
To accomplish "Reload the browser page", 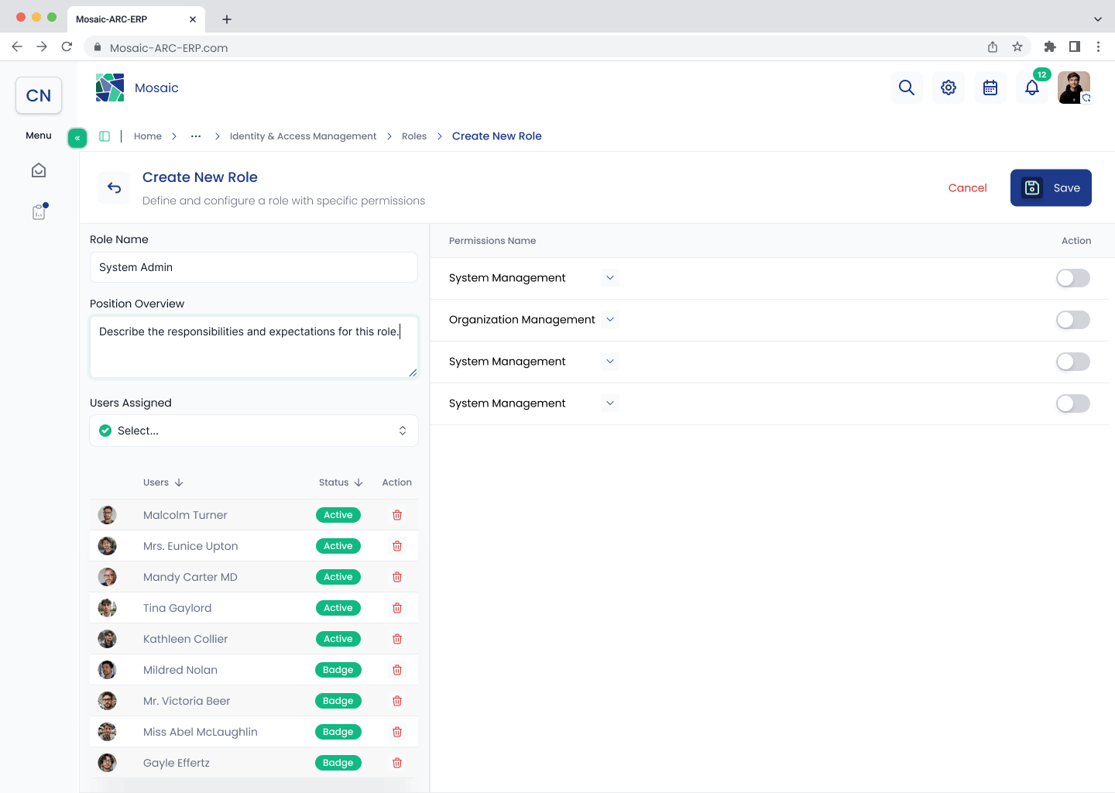I will 67,47.
